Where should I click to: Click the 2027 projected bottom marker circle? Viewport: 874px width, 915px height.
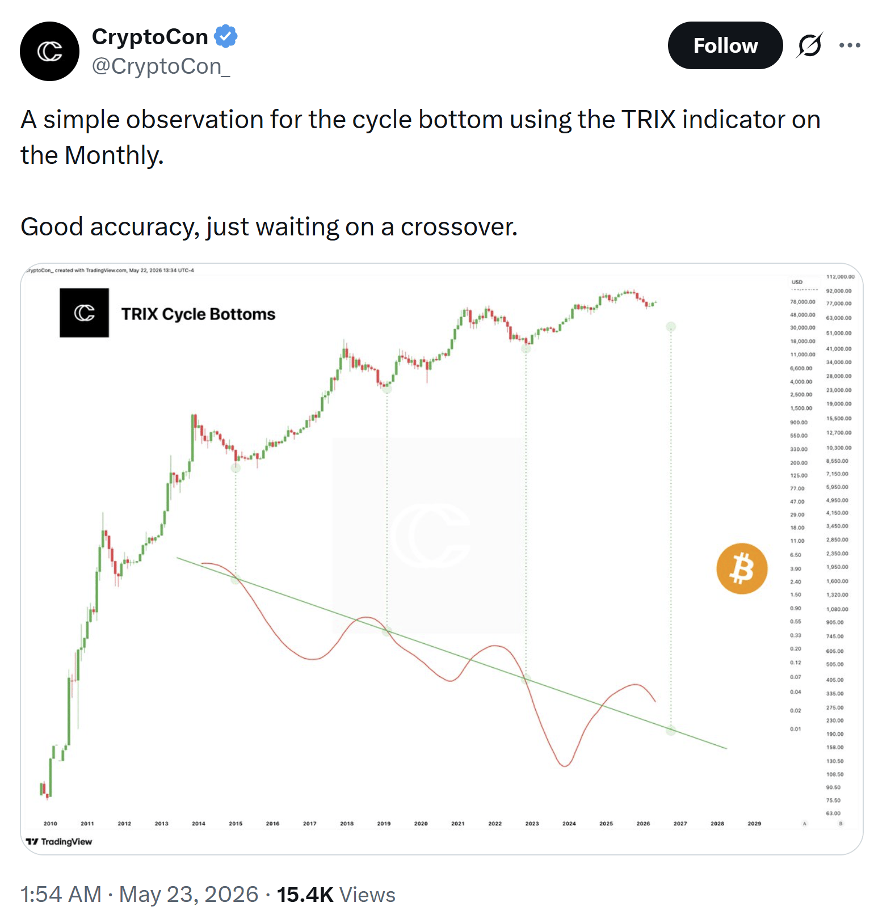pyautogui.click(x=671, y=327)
